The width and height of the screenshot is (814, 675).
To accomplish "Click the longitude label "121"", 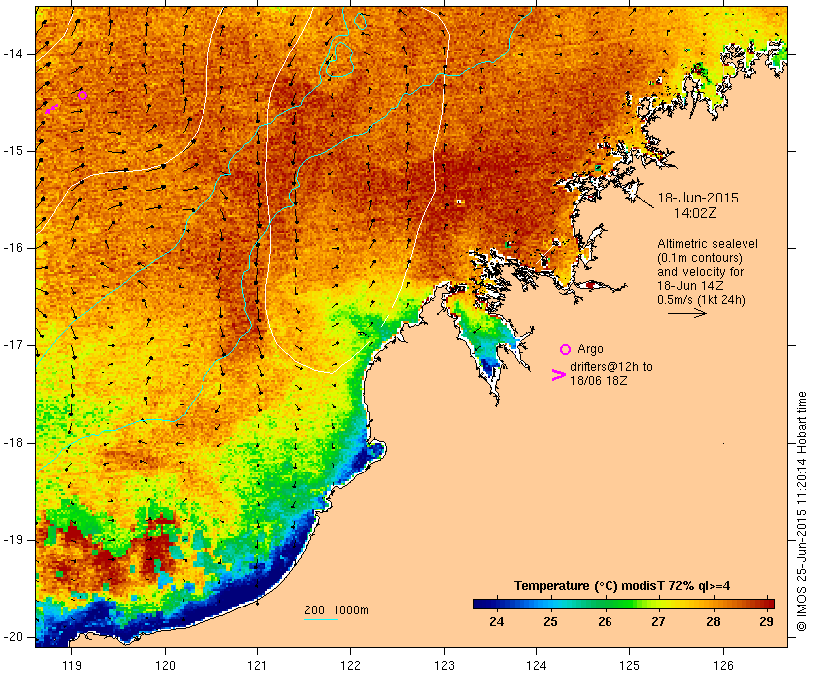I will click(257, 665).
